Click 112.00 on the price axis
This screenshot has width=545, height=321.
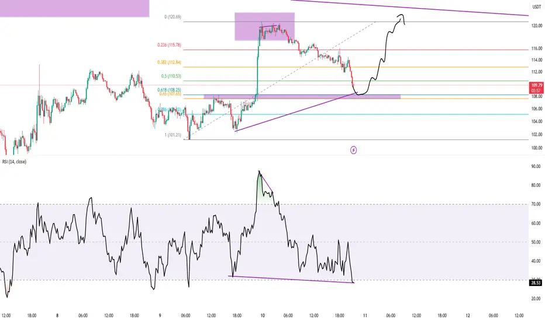click(537, 72)
